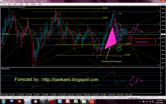The image size is (166, 104).
Task: Click the 126.75 value on price scale
Action: (x=163, y=67)
